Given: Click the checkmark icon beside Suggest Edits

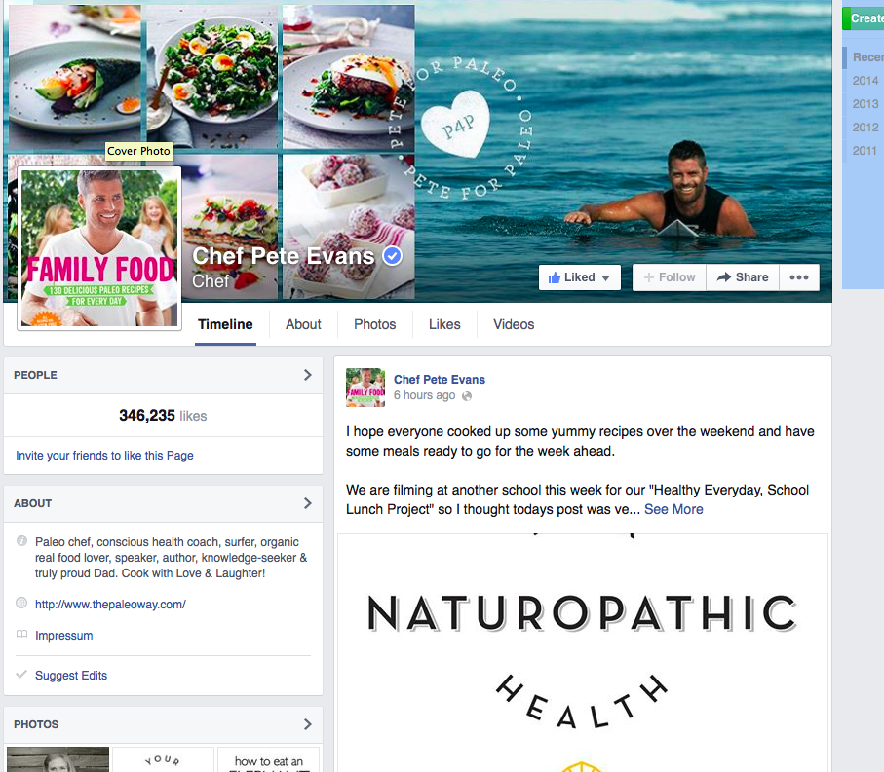Looking at the screenshot, I should click(21, 674).
